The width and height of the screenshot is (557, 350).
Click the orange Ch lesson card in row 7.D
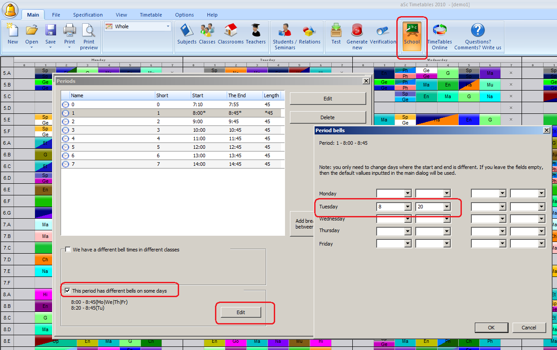tap(45, 259)
